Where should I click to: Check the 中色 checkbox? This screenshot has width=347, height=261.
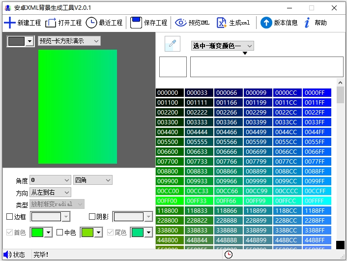pos(60,232)
